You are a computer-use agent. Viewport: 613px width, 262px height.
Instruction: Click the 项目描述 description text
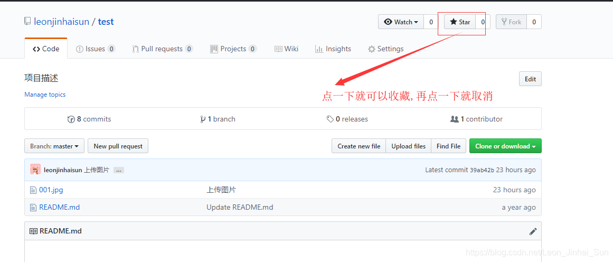point(41,78)
